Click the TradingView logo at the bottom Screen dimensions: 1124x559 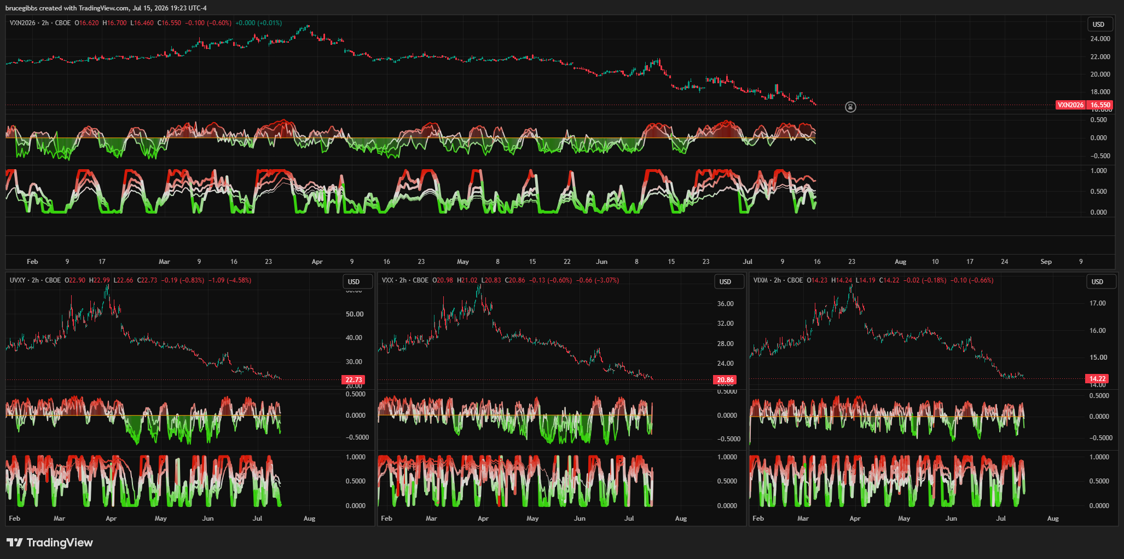tap(50, 543)
